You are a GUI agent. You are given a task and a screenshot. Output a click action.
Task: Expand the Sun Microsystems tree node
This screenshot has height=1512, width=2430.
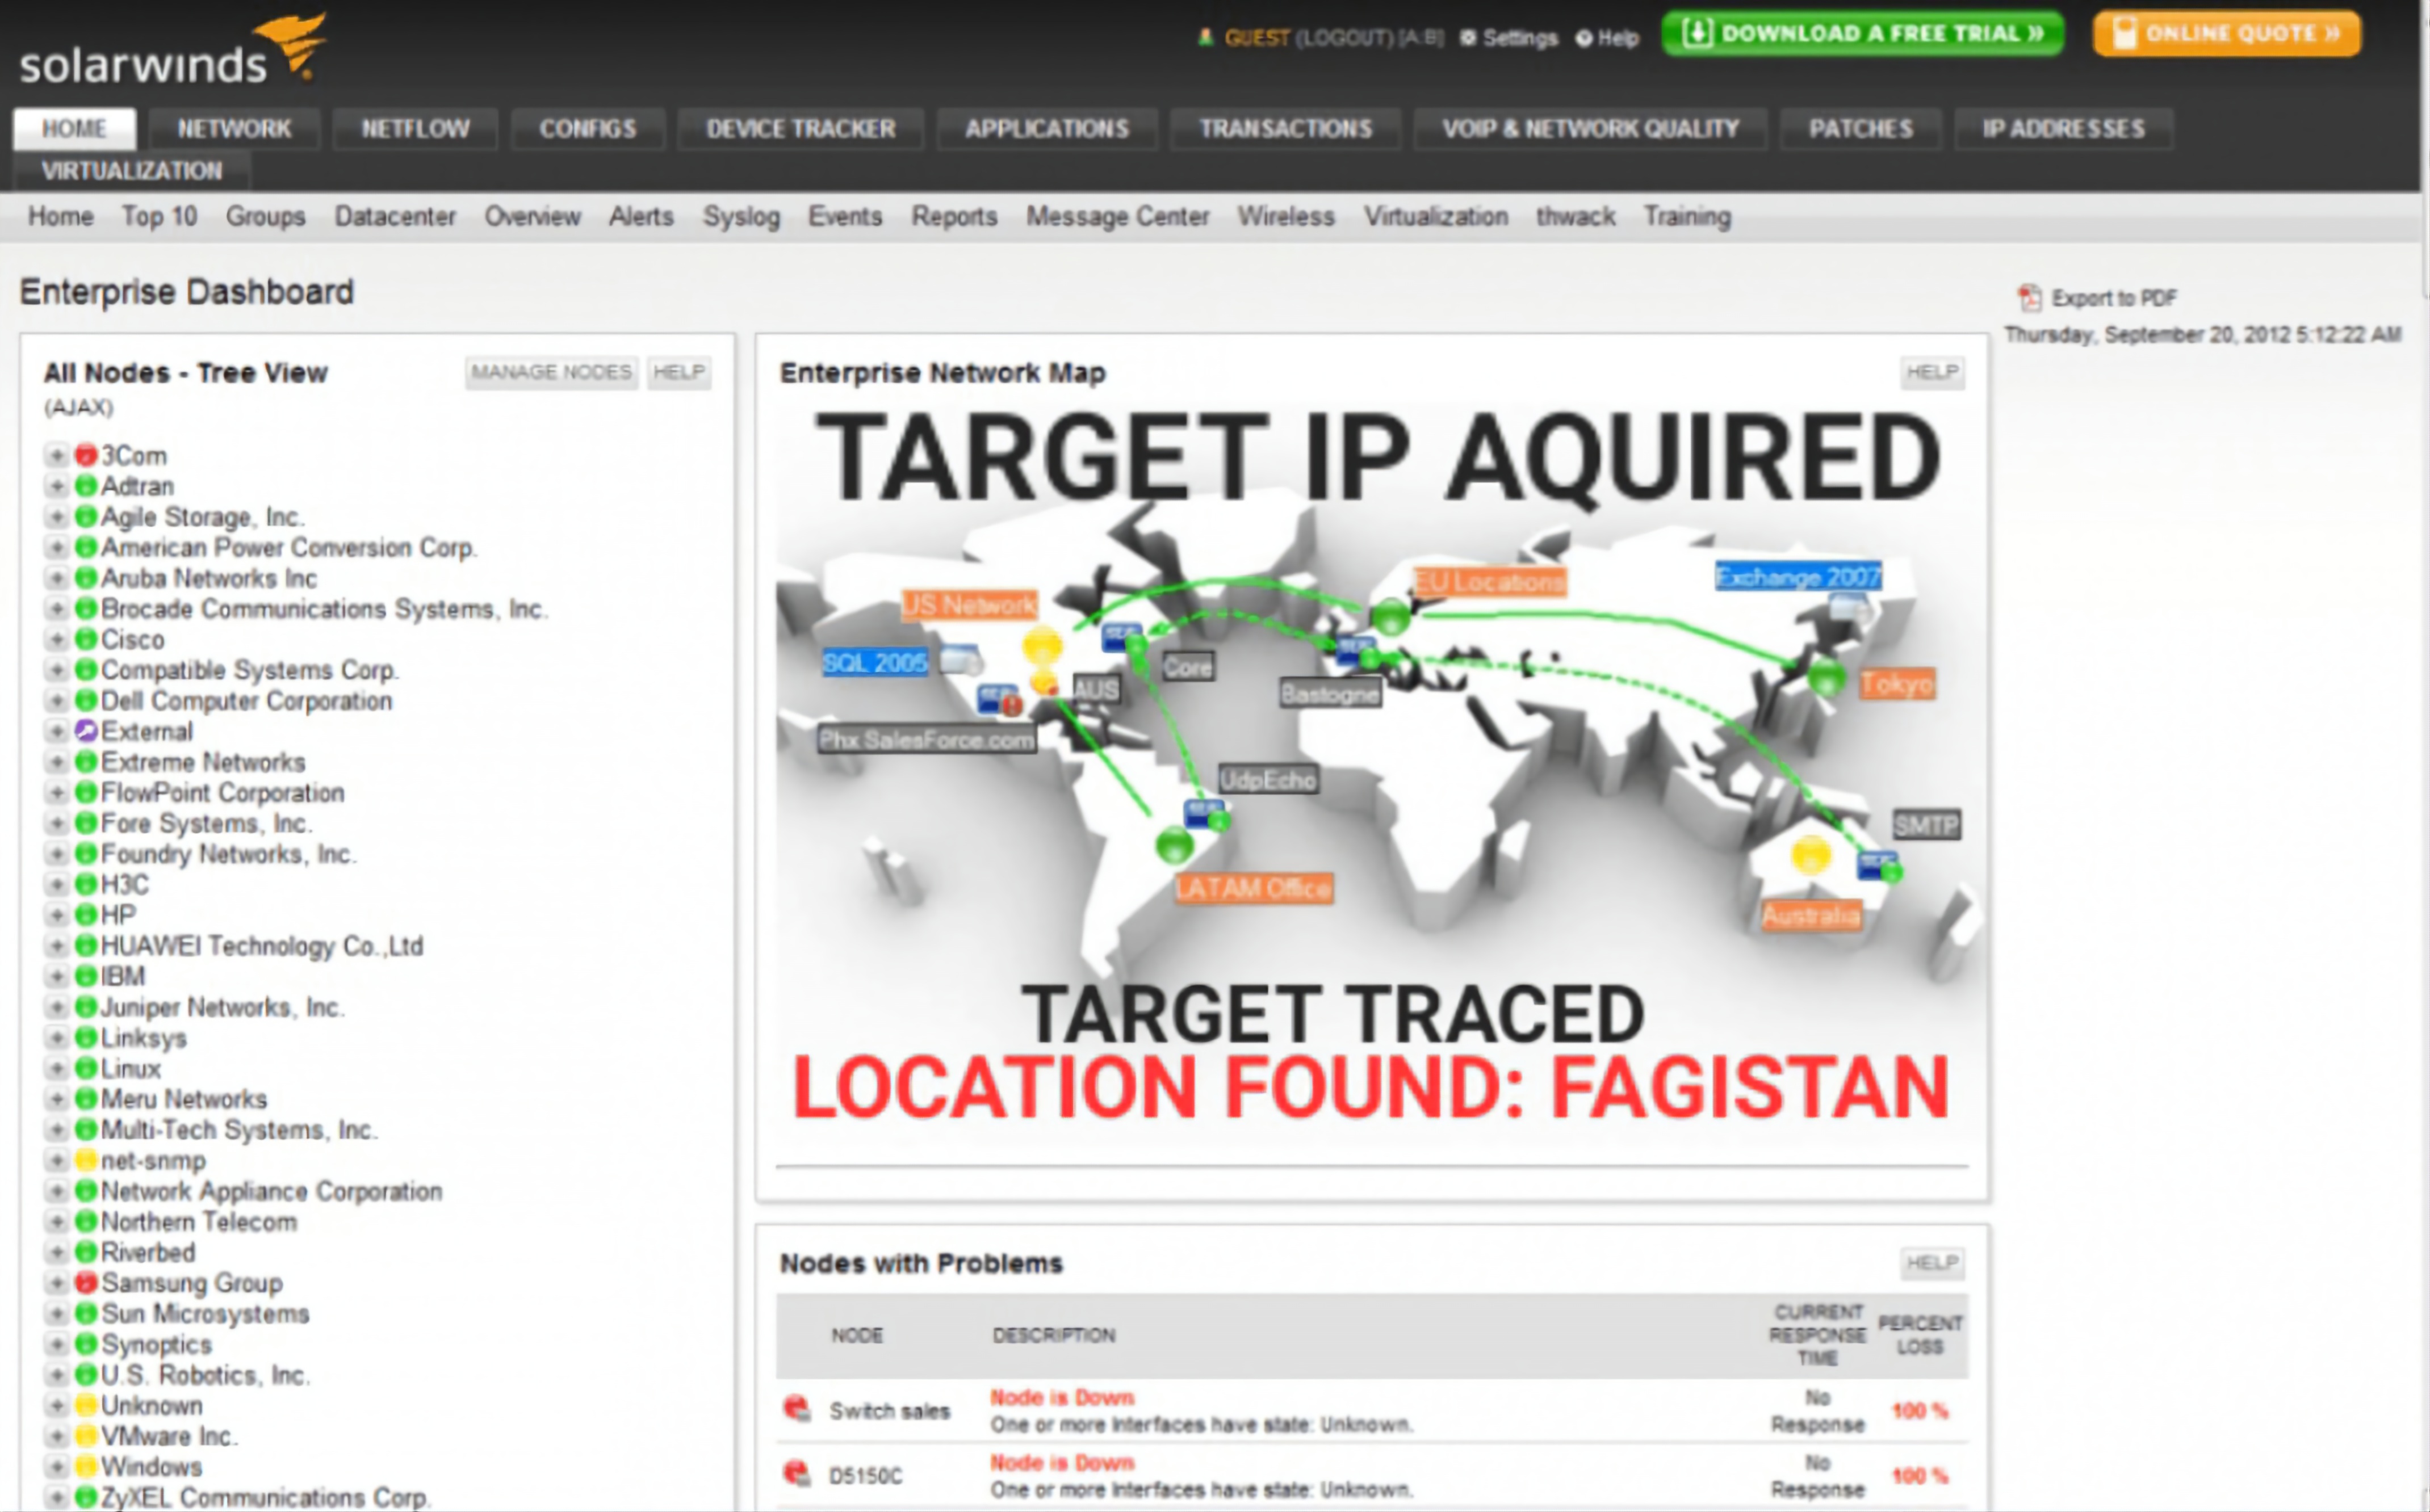coord(57,1314)
